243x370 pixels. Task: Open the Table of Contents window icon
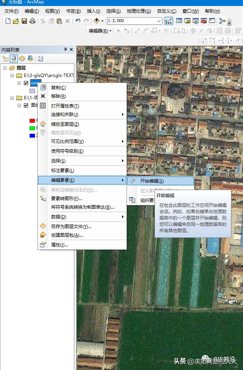tap(179, 21)
